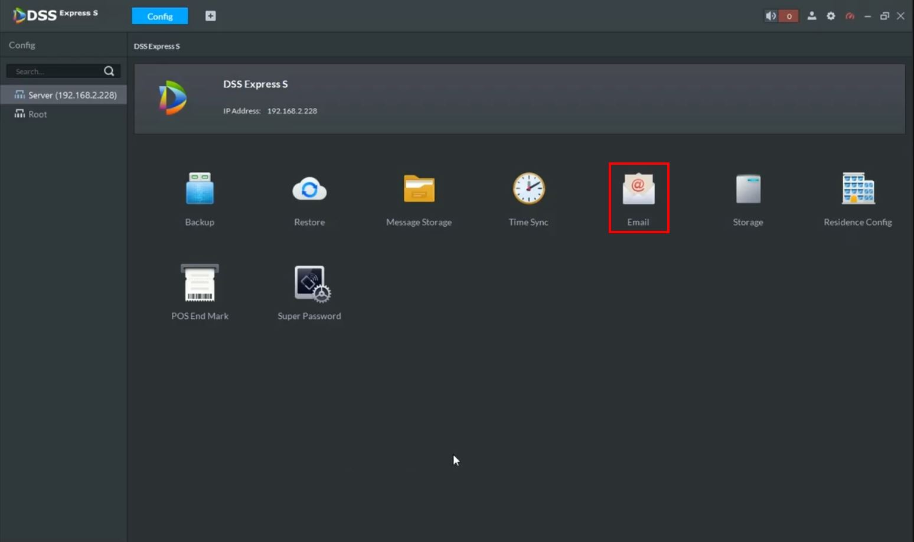The width and height of the screenshot is (914, 542).
Task: Click the DSS Express S banner title
Action: [256, 84]
